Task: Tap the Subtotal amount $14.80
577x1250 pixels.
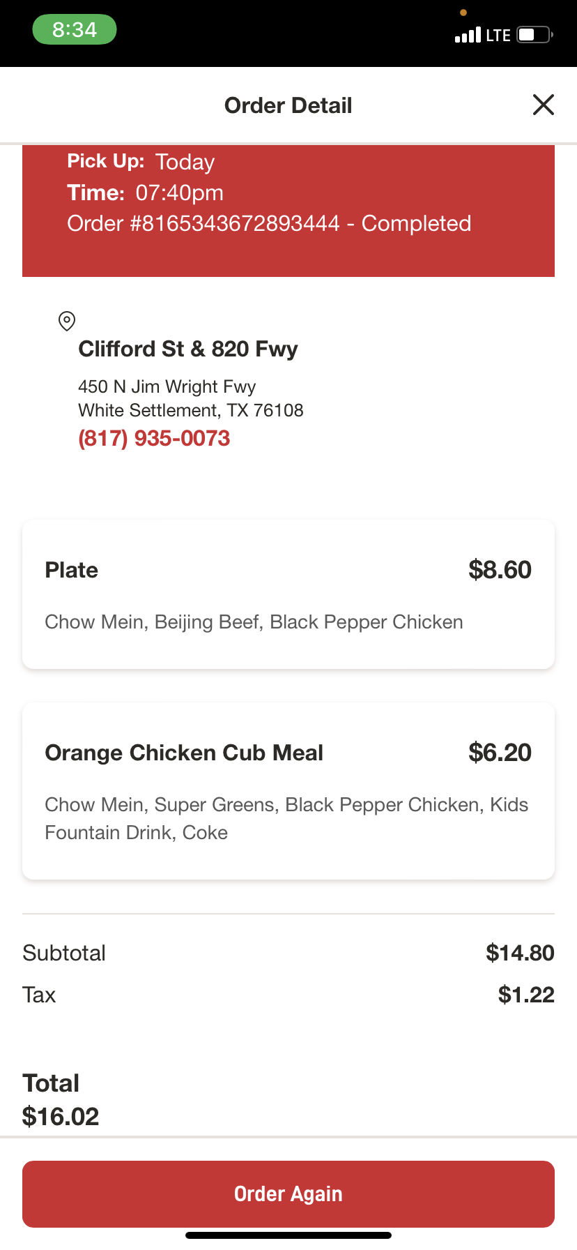Action: [x=520, y=953]
